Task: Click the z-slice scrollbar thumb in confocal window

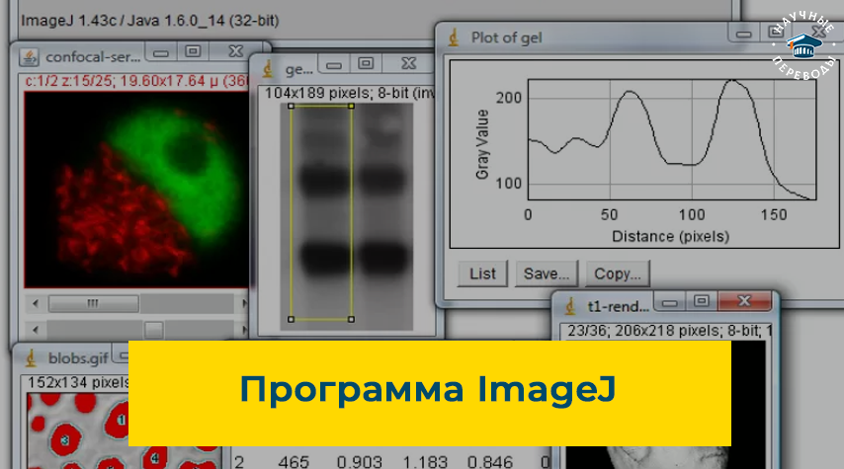Action: pos(153,330)
